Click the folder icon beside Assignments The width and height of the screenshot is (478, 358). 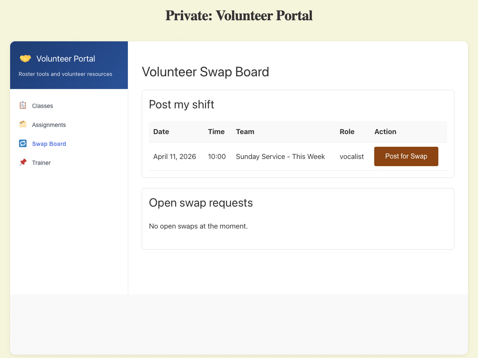click(x=23, y=124)
